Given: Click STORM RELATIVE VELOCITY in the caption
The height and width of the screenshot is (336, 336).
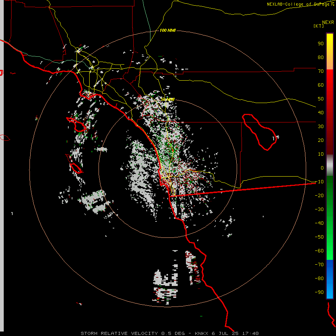Looking at the screenshot, I should (x=119, y=333).
